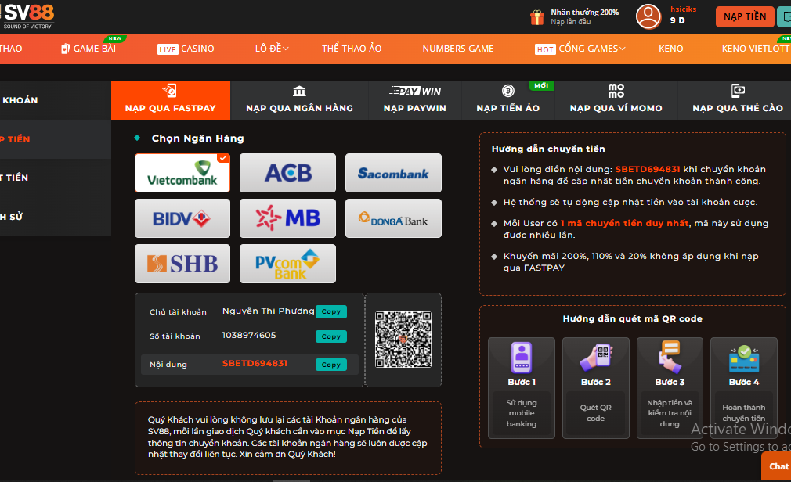This screenshot has height=482, width=791.
Task: Switch to Nạp Qua Ví Momo tab
Action: pos(616,101)
